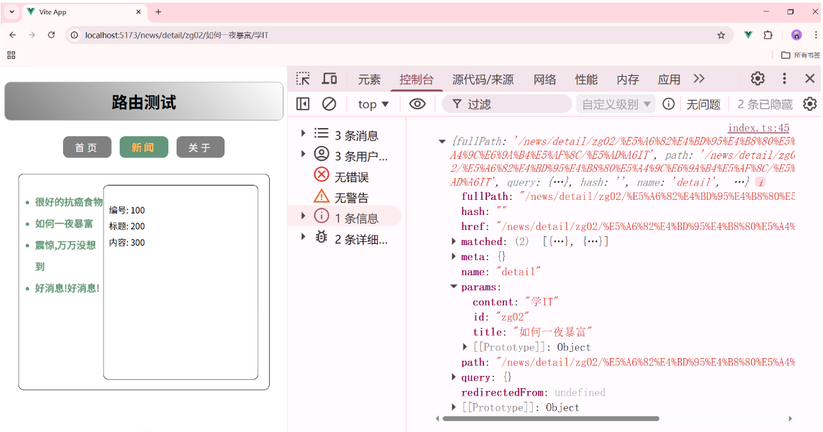The width and height of the screenshot is (823, 432).
Task: Toggle the device toolbar icon
Action: [329, 79]
